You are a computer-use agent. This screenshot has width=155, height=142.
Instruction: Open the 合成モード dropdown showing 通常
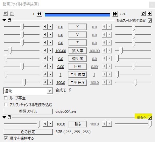28,91
